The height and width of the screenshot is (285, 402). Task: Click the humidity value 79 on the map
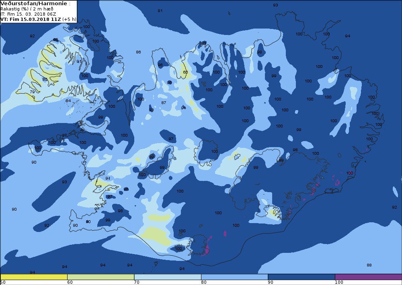coord(32,92)
